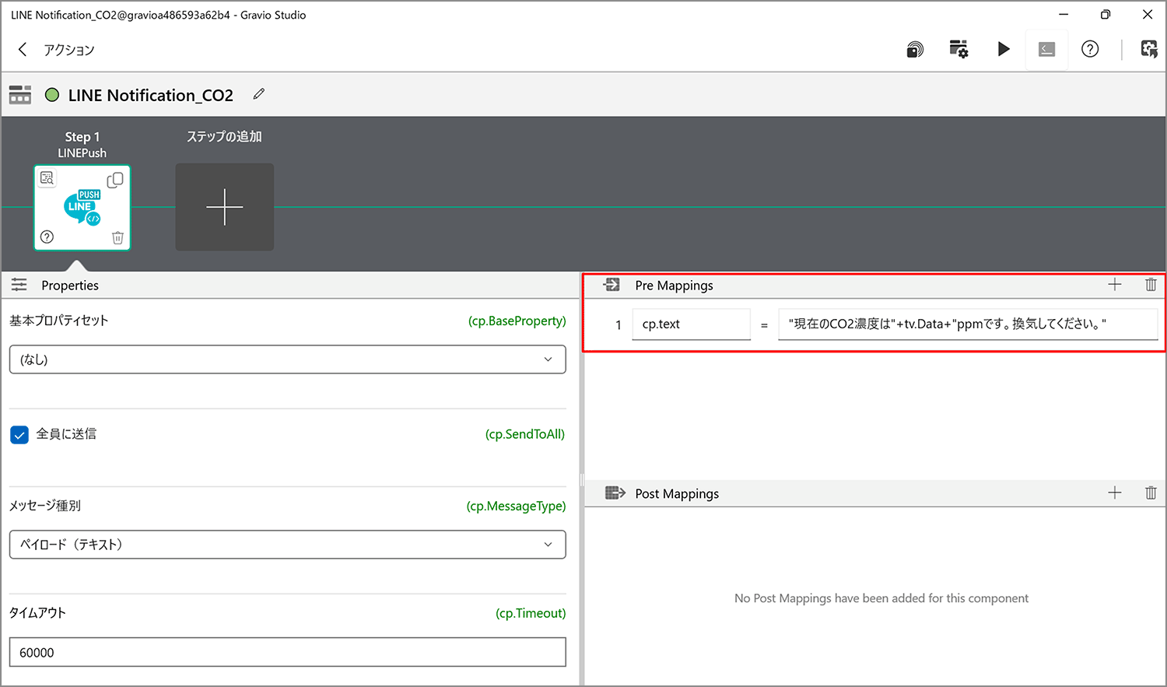
Task: Click the タイムアウト field showing 60000
Action: (x=287, y=652)
